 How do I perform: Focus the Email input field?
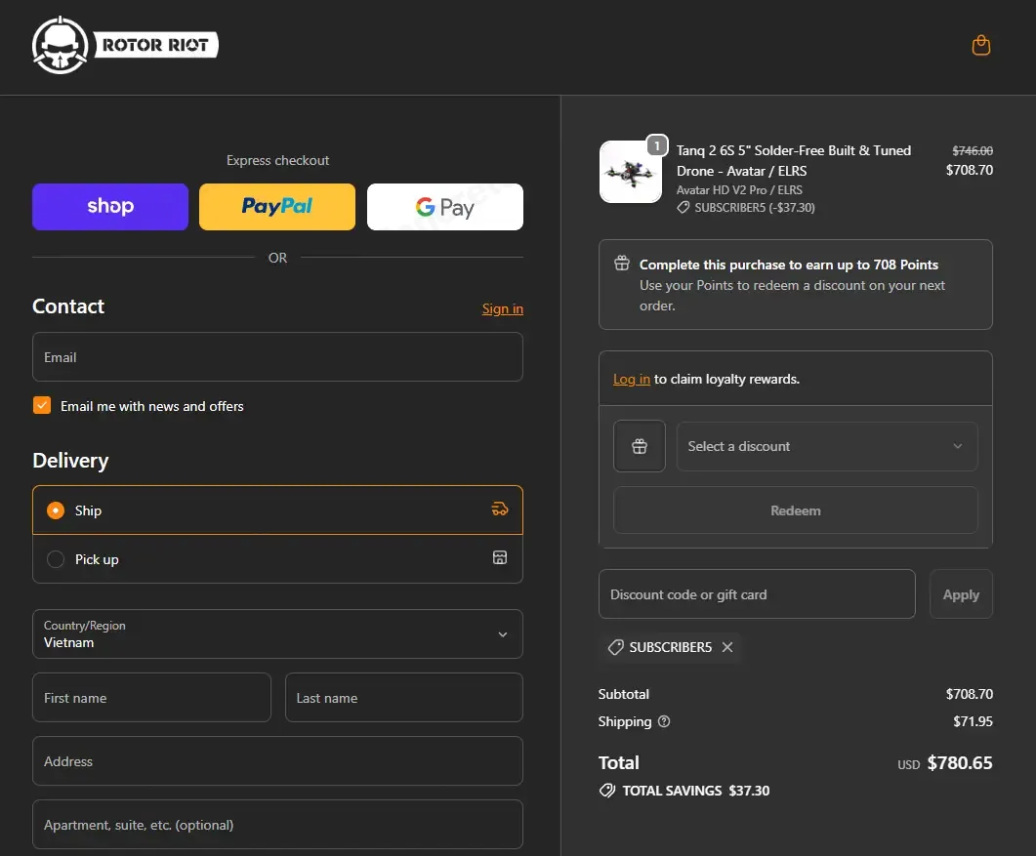[x=277, y=356]
